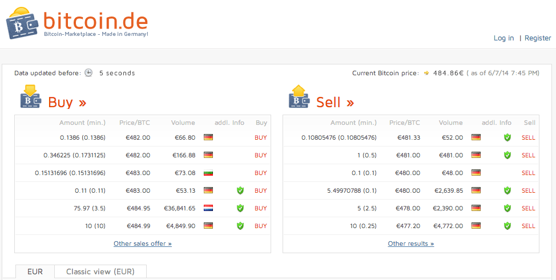
Task: Click green shield in the €4,849.90 buy row
Action: point(240,226)
